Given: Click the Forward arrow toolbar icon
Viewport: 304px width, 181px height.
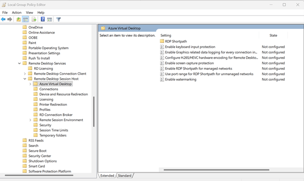Looking at the screenshot, I should (10, 19).
